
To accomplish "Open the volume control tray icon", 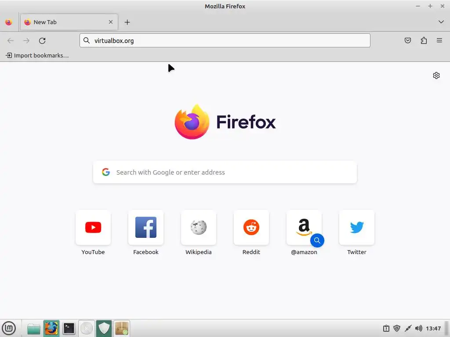I will click(419, 328).
